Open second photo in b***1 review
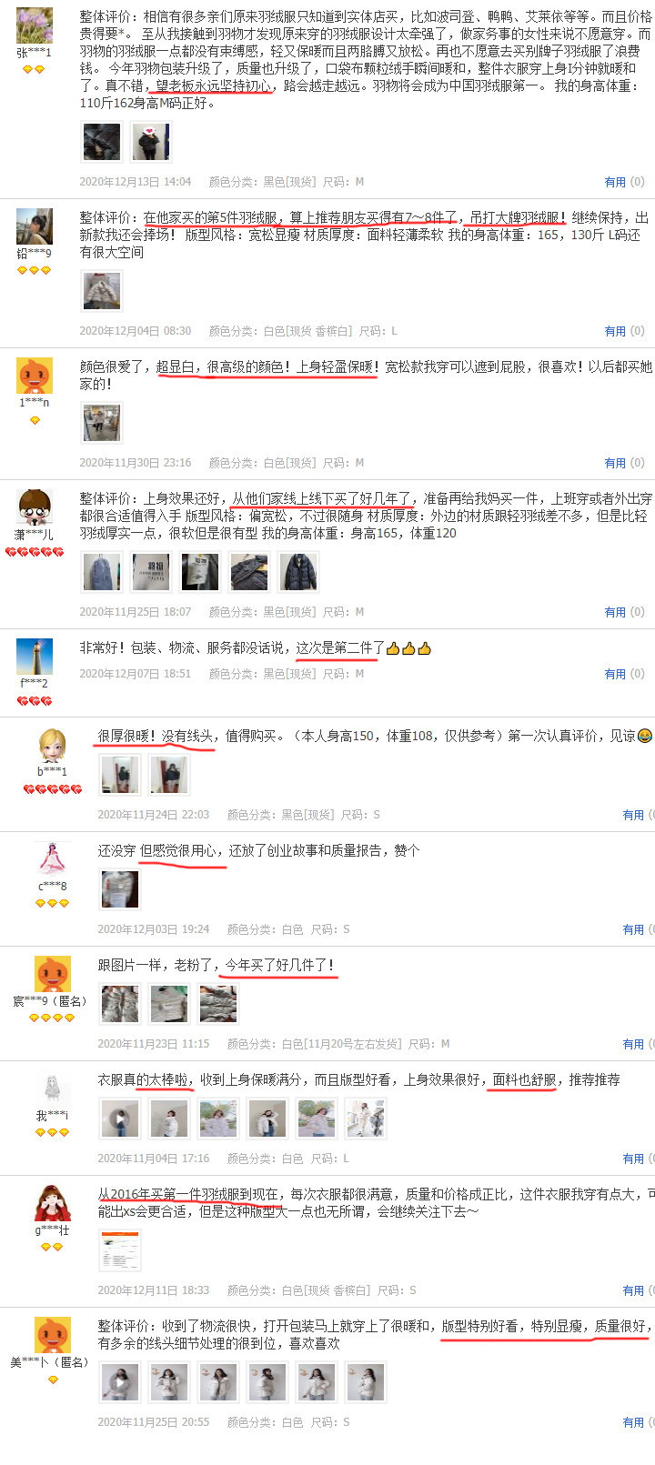 point(169,775)
